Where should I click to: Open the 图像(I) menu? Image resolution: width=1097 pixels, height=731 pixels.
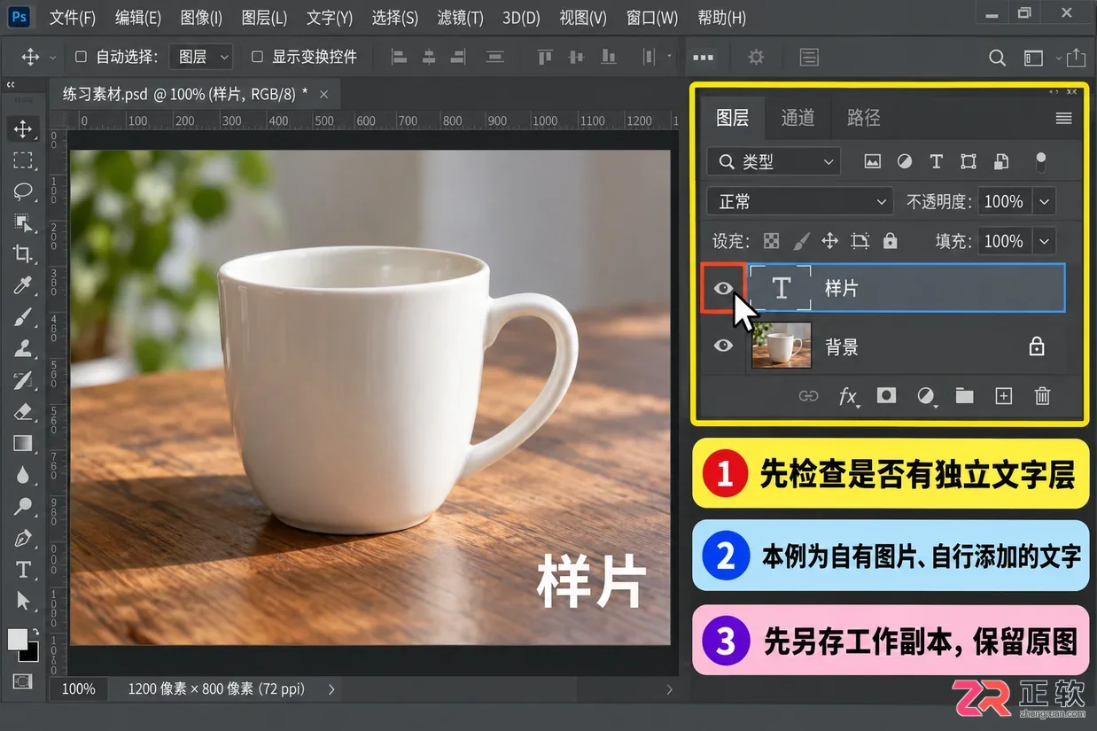click(x=201, y=18)
